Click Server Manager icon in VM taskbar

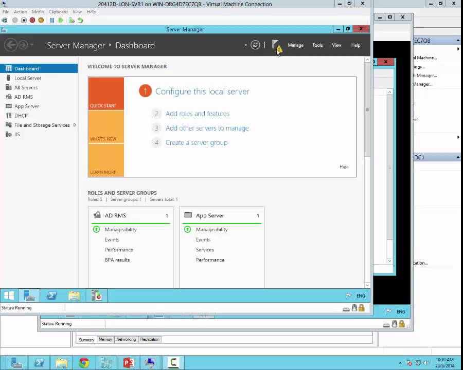pyautogui.click(x=29, y=295)
